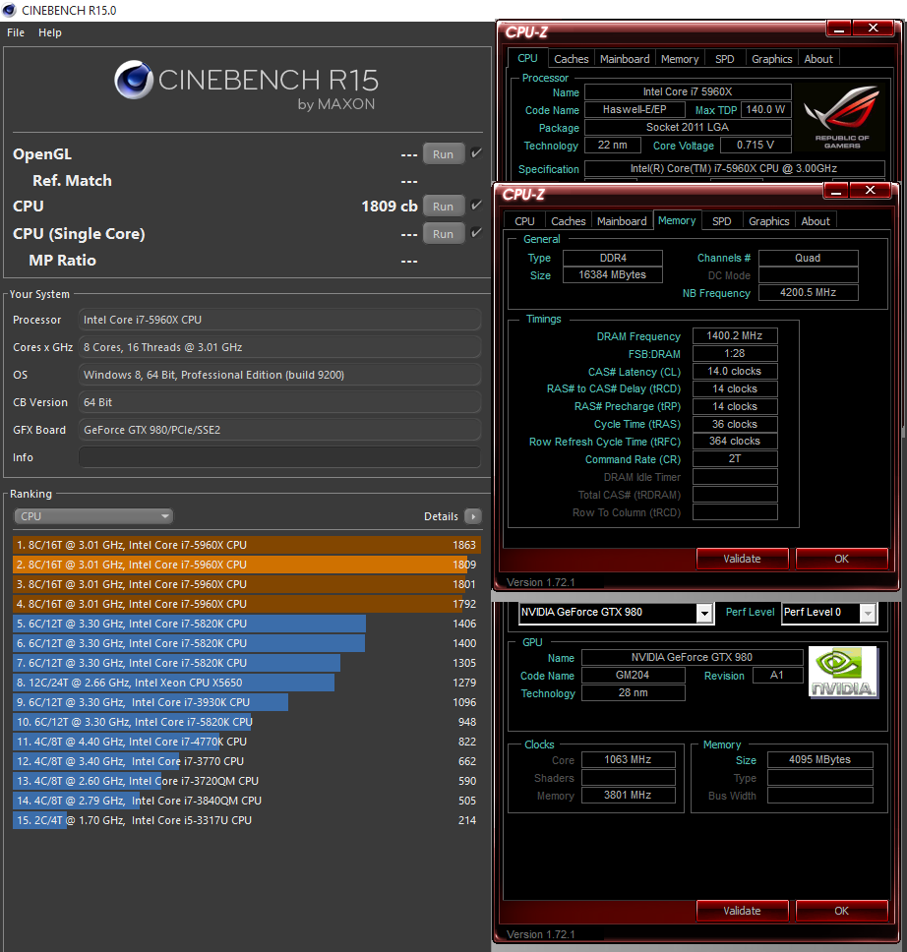Select ranking row 4 scoring 1792
This screenshot has height=952, width=907.
coord(247,604)
